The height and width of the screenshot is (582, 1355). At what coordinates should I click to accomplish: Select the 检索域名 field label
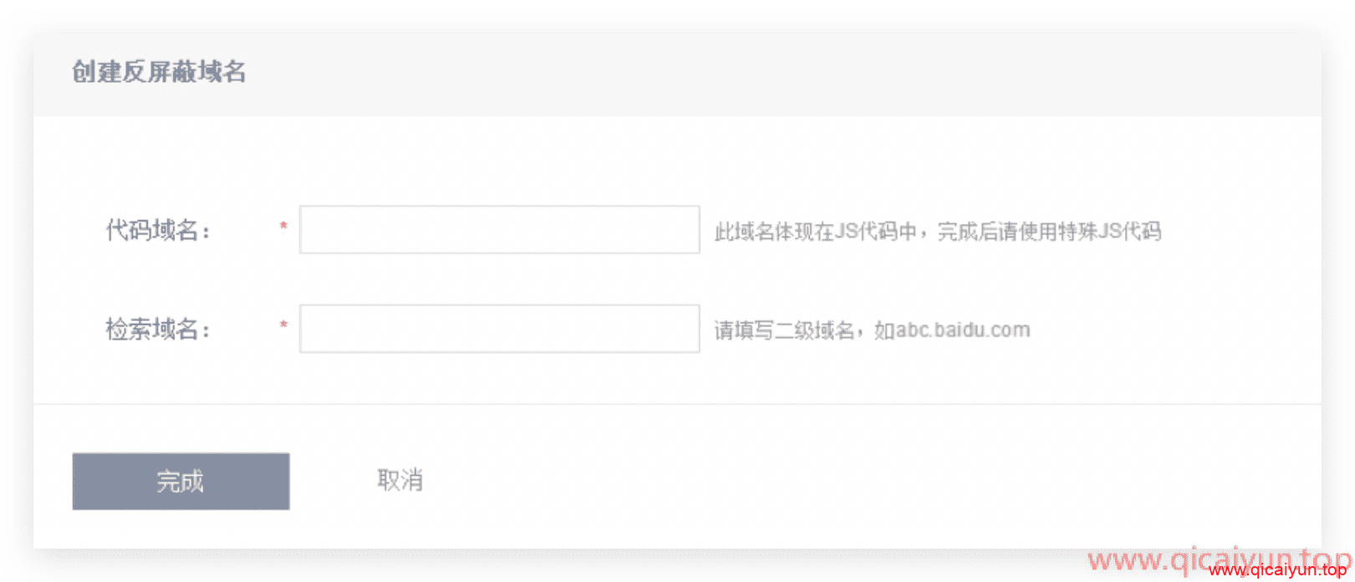point(152,329)
